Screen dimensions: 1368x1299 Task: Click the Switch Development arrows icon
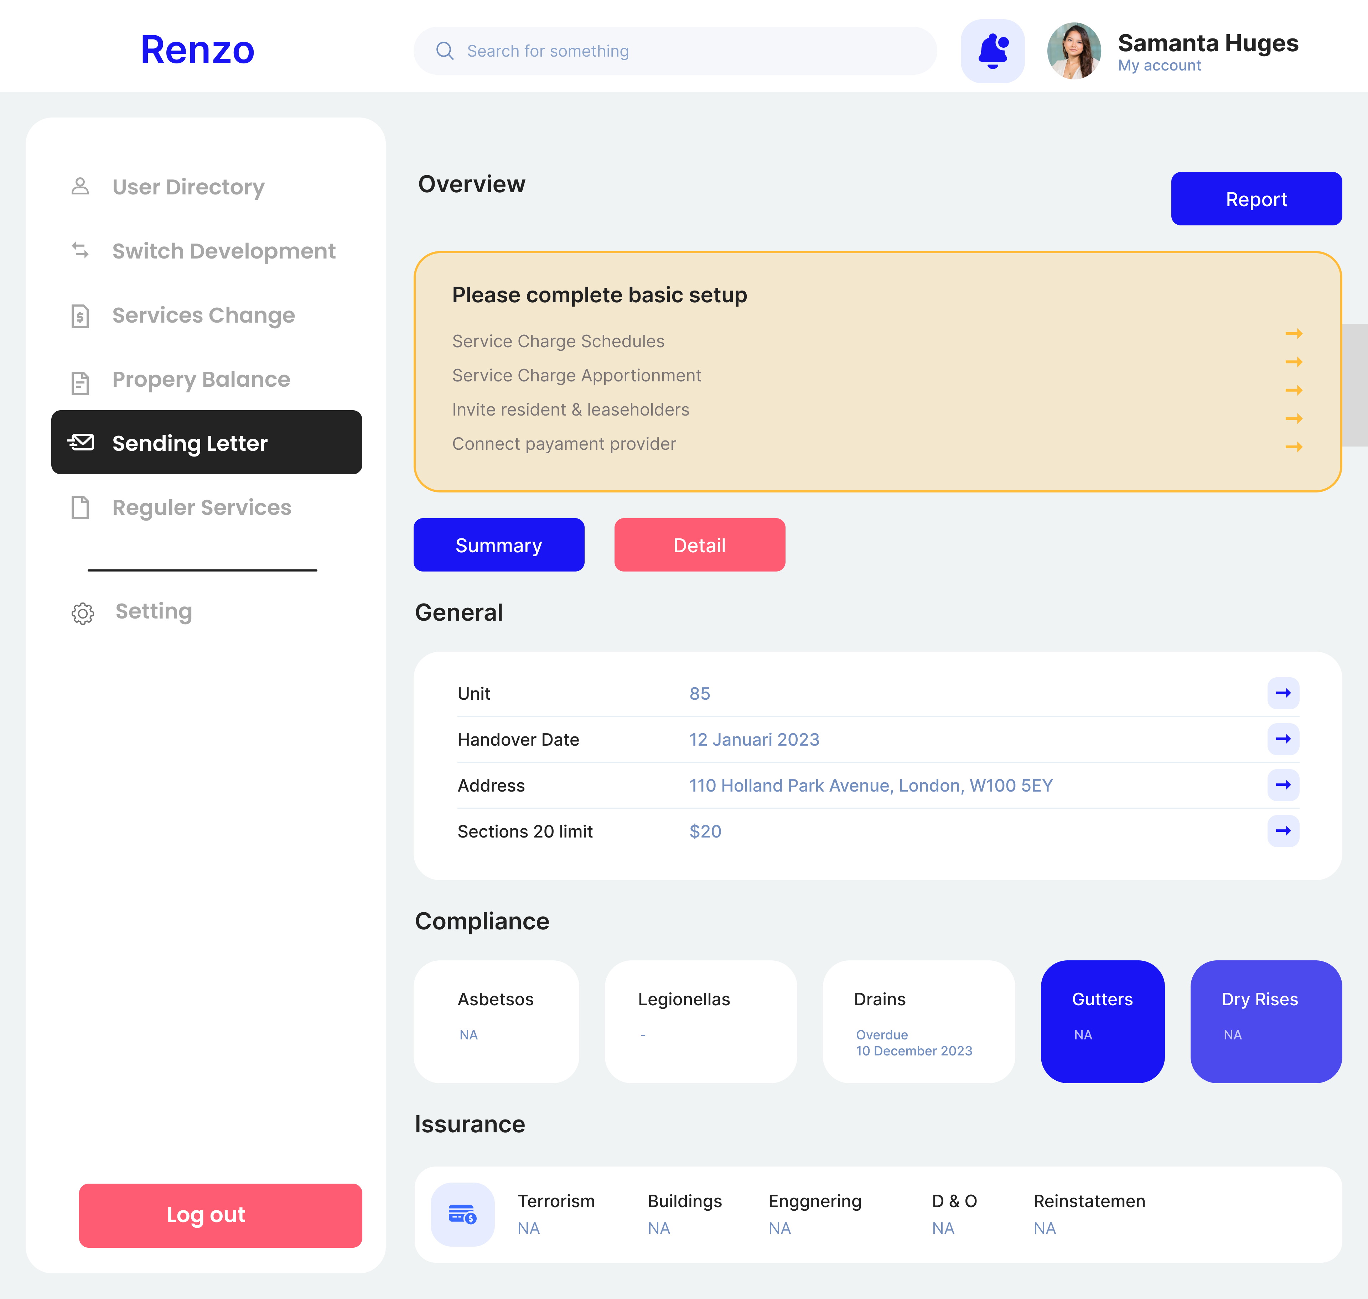pos(81,251)
